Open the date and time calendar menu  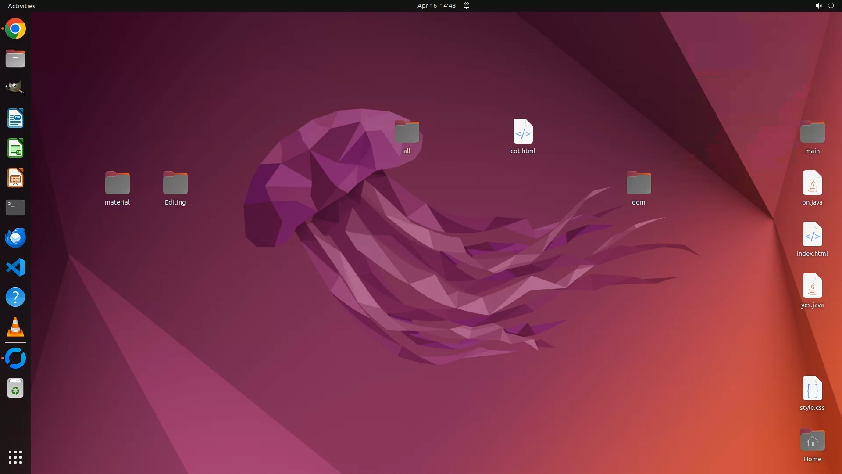(x=436, y=6)
